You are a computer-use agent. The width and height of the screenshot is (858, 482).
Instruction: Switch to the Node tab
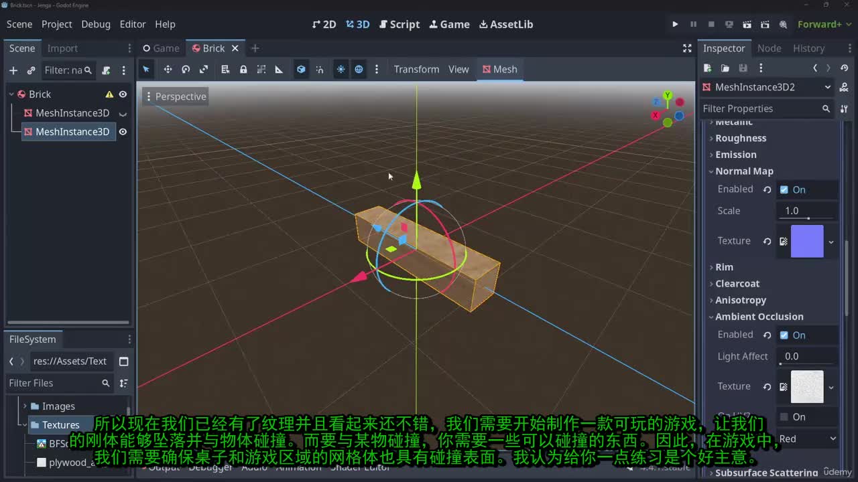pos(769,48)
